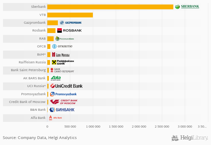Click the Raiffeisen bank logo
211x145 pixels.
tap(63, 62)
